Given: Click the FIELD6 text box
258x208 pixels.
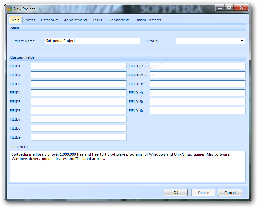Looking at the screenshot, I should pos(79,110).
